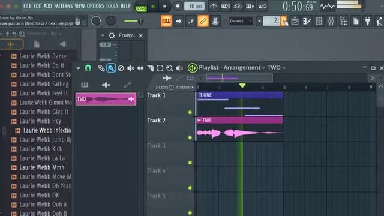Image resolution: width=384 pixels, height=216 pixels.
Task: Stop playback
Action: tap(164, 7)
